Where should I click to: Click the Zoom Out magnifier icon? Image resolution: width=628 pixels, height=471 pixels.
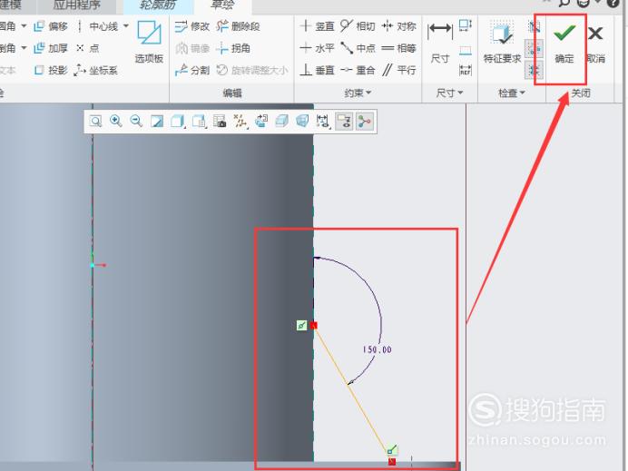136,121
